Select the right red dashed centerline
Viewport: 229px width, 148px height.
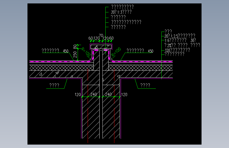(x=114, y=106)
